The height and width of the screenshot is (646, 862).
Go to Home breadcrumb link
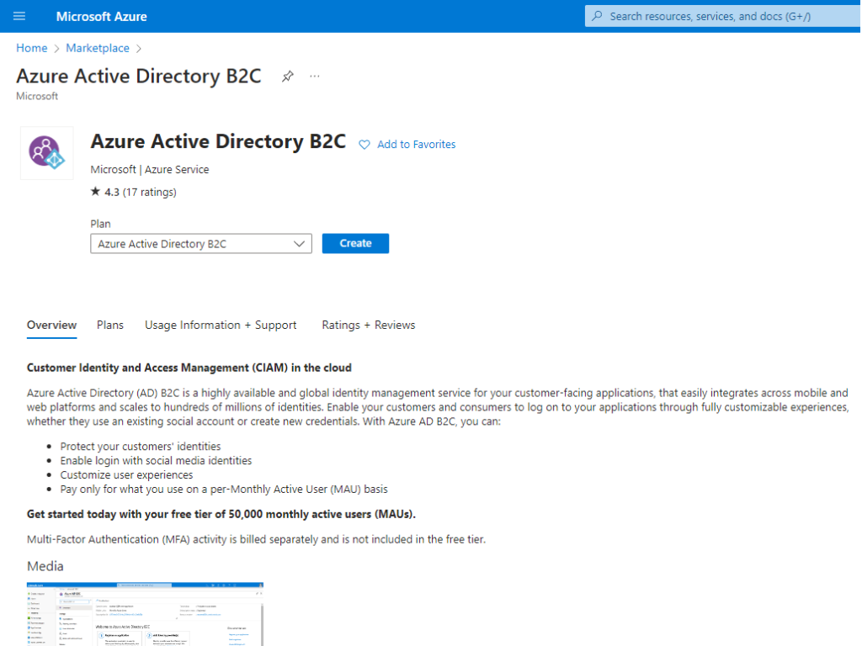[32, 48]
